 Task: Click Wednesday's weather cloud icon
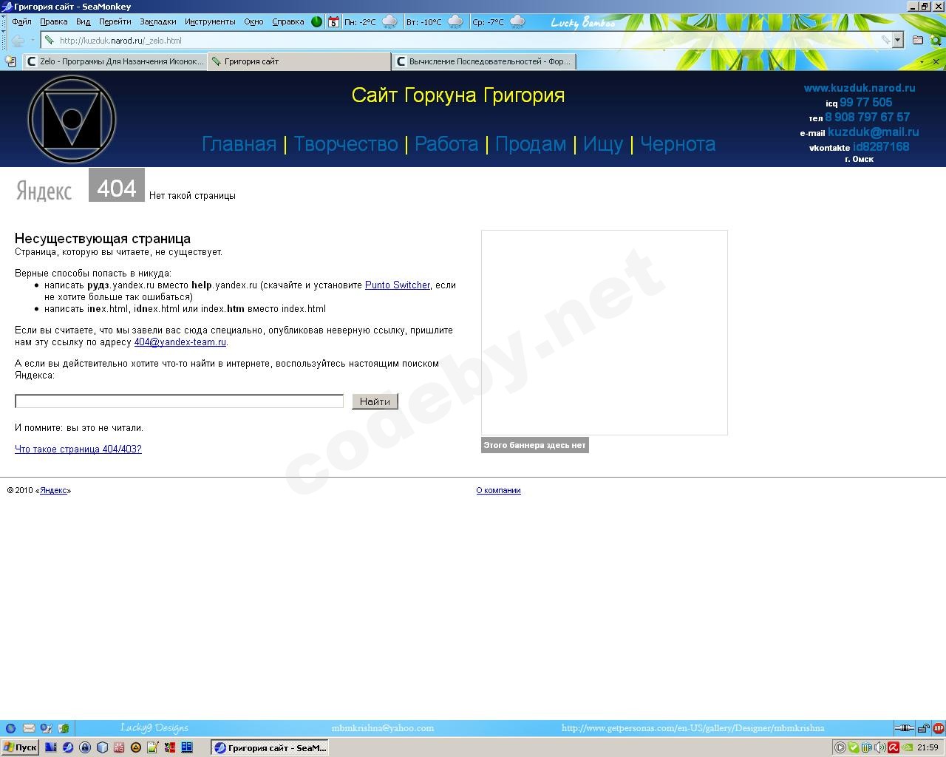coord(517,22)
